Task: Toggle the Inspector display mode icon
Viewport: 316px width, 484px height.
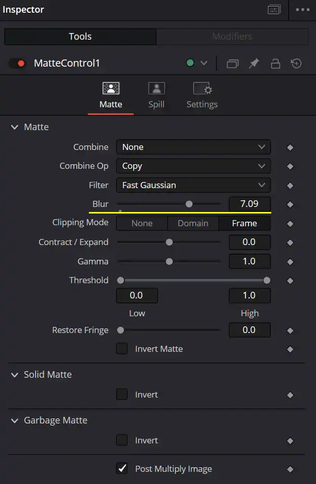Action: tap(274, 10)
